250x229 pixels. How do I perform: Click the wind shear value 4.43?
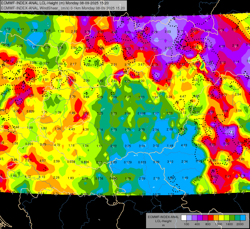(x=72, y=129)
